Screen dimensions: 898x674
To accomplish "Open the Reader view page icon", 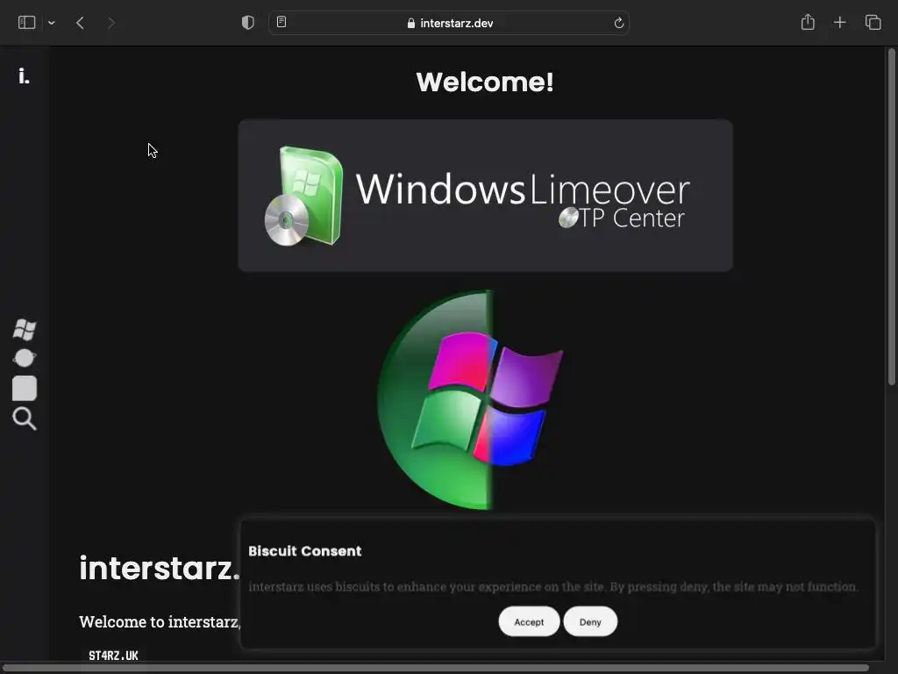I will [282, 22].
